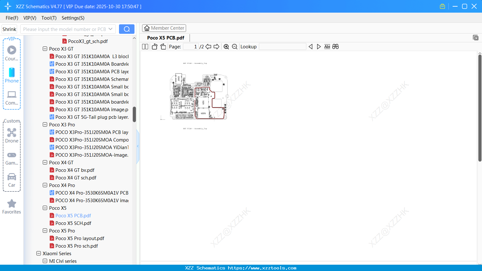Focus the model number search field
The width and height of the screenshot is (482, 271).
point(65,29)
